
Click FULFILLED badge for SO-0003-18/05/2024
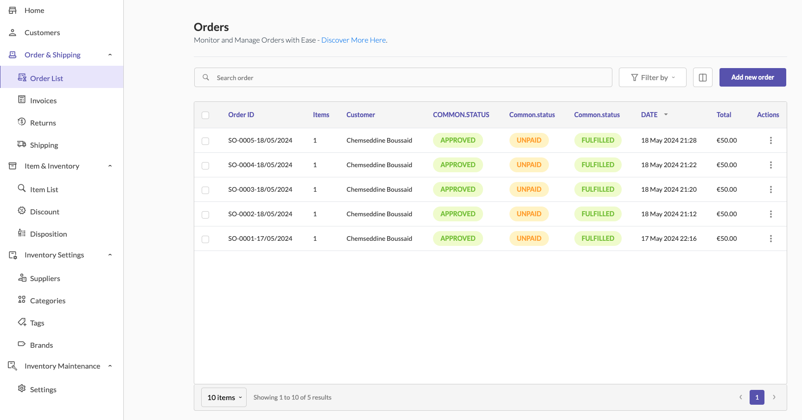coord(598,189)
